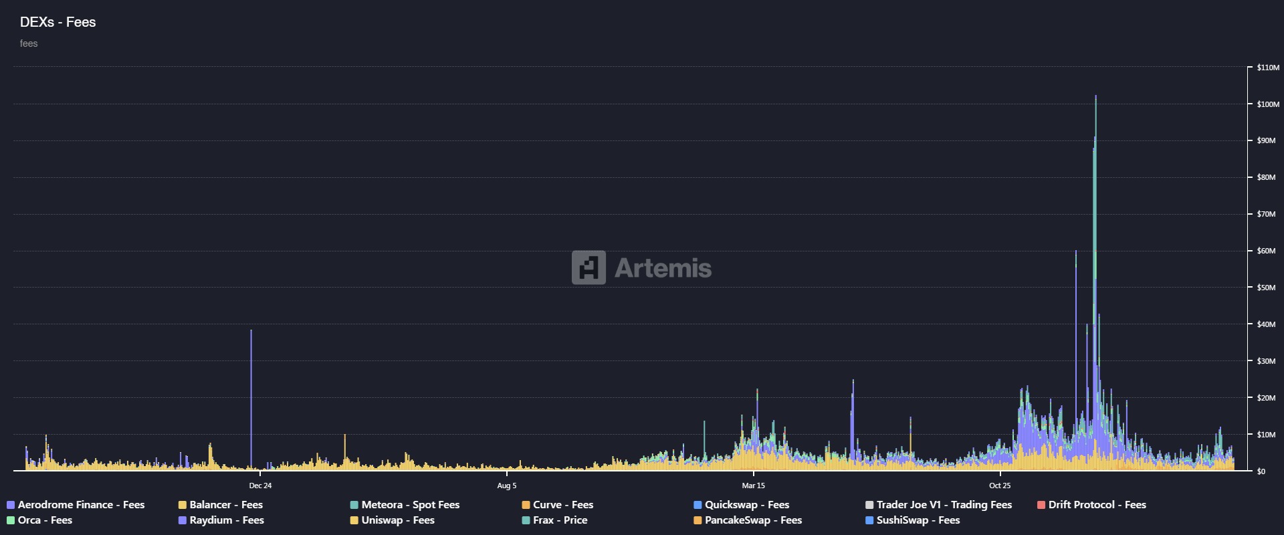This screenshot has width=1284, height=535.
Task: Click the DEXs - Fees chart title
Action: point(58,22)
